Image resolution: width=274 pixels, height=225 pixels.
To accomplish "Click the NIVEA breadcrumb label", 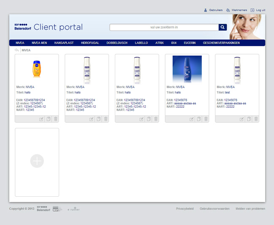I will pos(26,50).
